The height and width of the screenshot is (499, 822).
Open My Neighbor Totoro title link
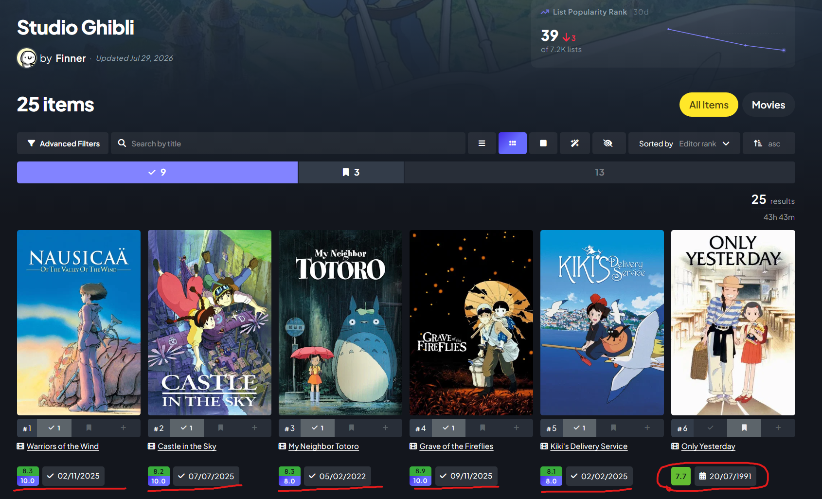(x=323, y=446)
